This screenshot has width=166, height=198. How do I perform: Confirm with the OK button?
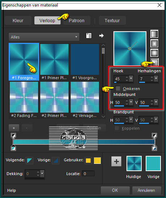point(115,190)
